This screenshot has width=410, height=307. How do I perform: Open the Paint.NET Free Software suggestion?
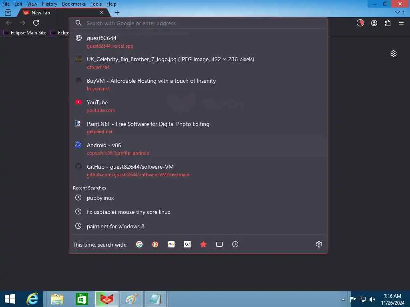click(198, 128)
